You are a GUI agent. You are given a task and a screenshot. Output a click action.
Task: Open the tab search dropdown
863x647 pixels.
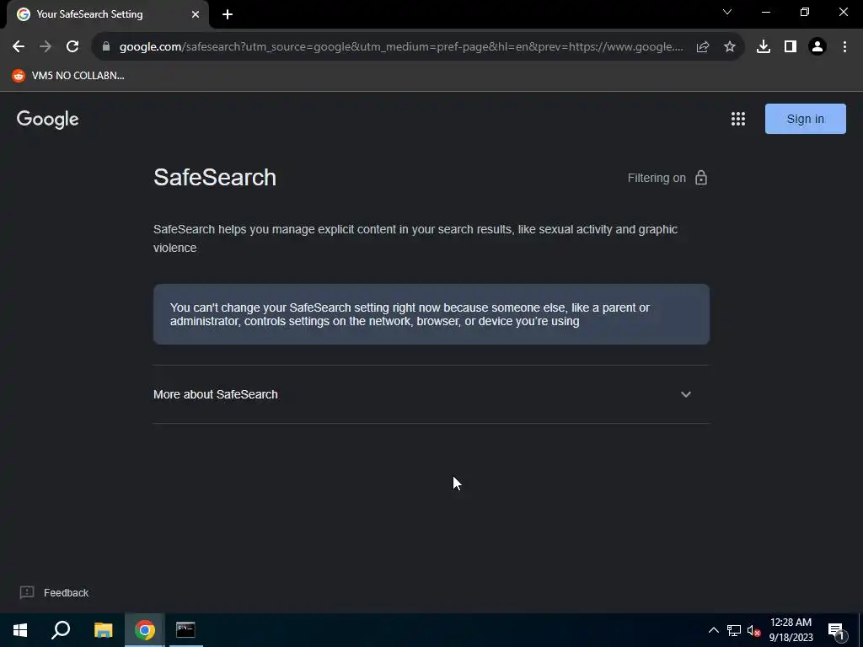727,12
